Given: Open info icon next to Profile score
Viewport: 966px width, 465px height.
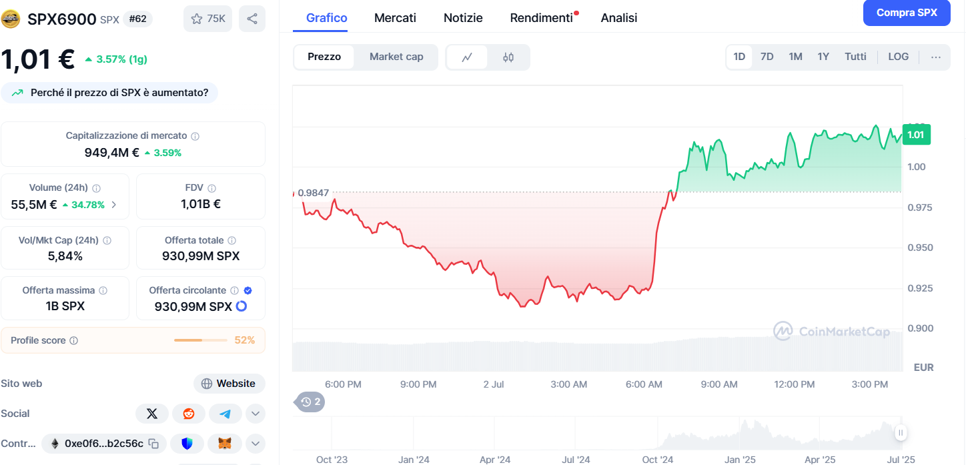Looking at the screenshot, I should click(x=74, y=340).
